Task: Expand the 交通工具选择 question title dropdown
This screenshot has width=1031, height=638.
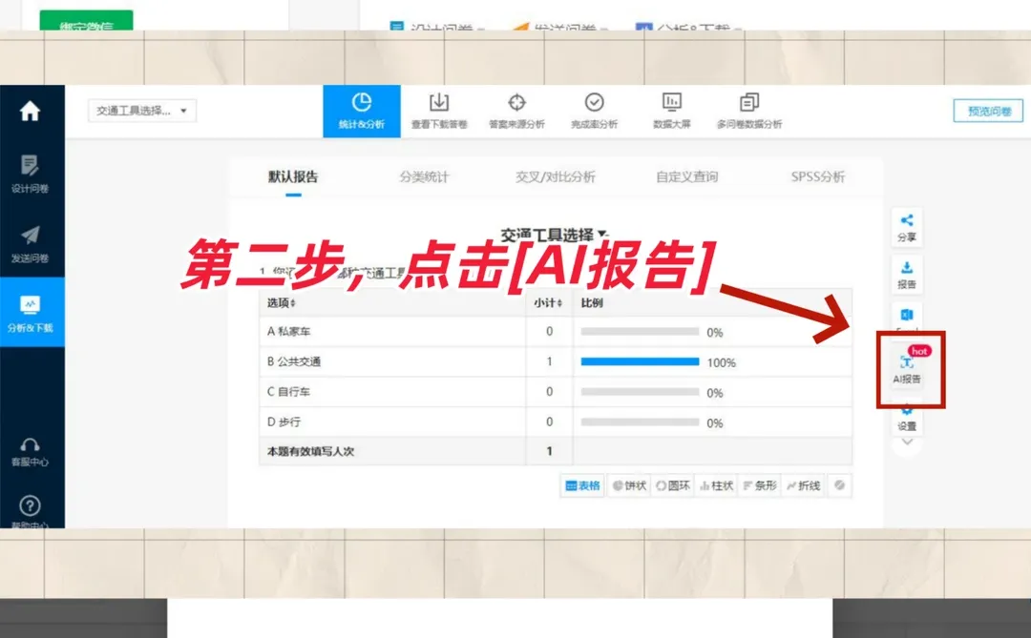Action: click(x=602, y=230)
